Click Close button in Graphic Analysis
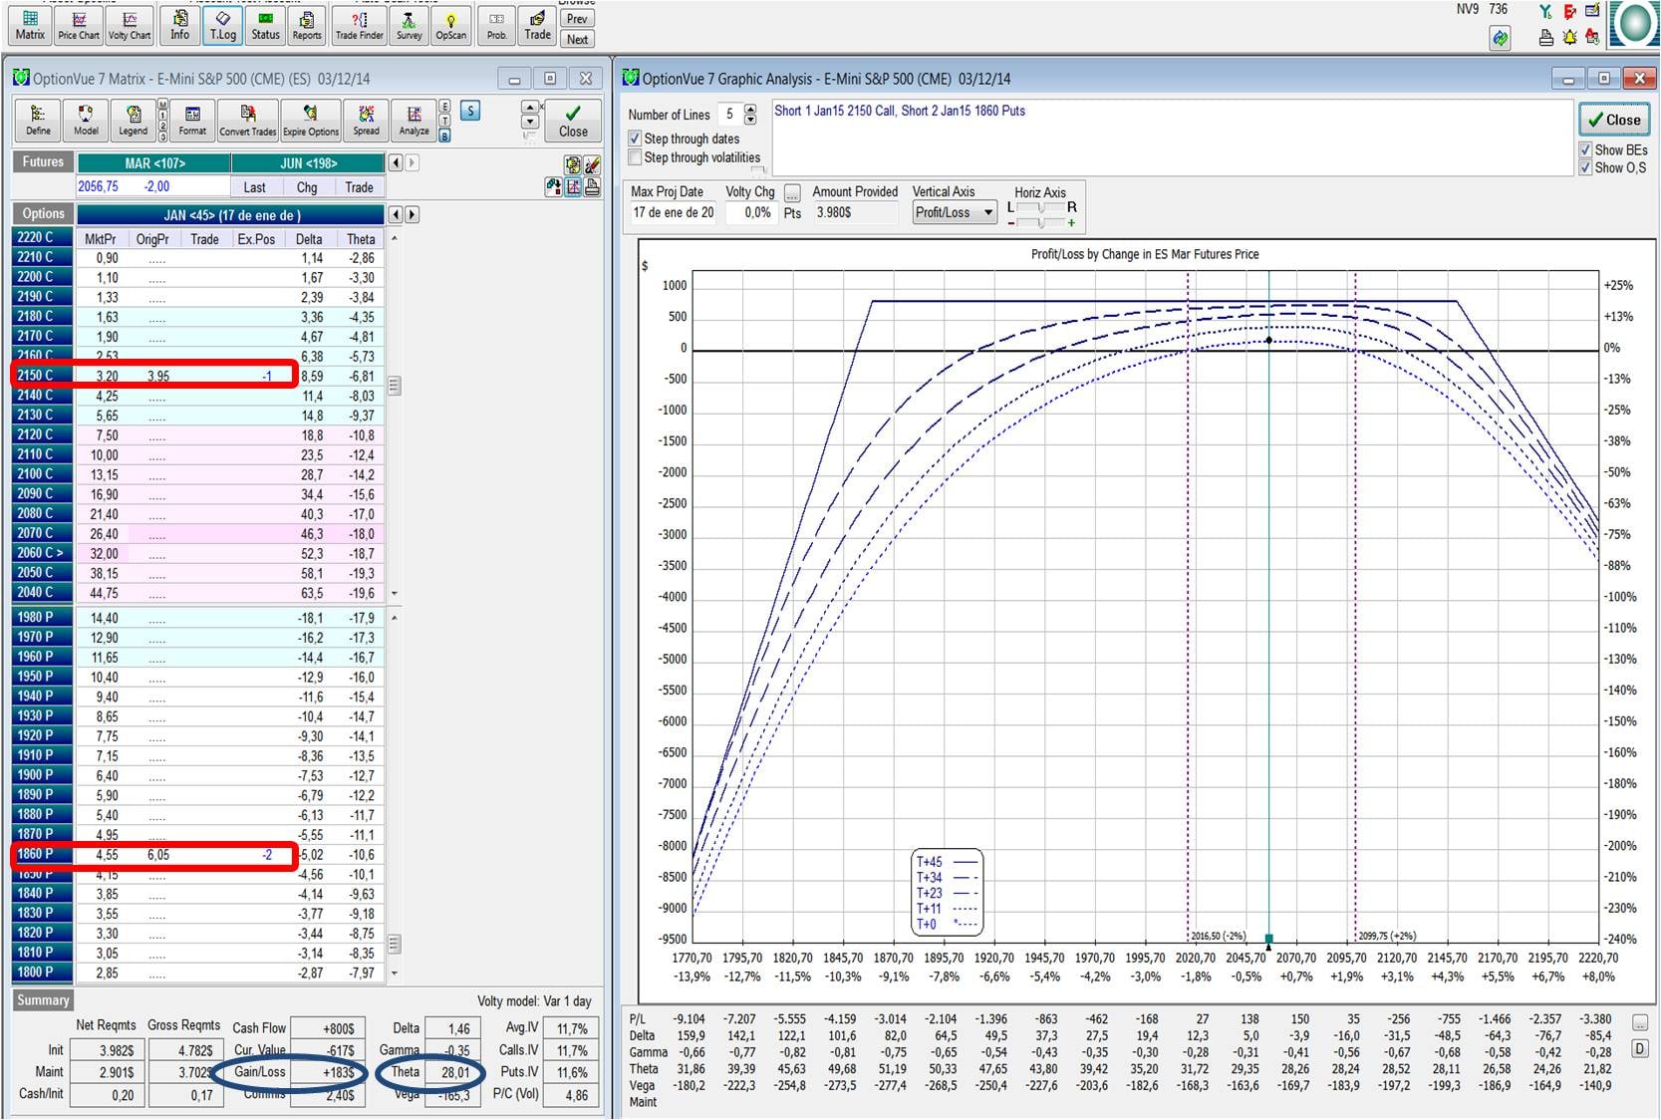 coord(1613,120)
